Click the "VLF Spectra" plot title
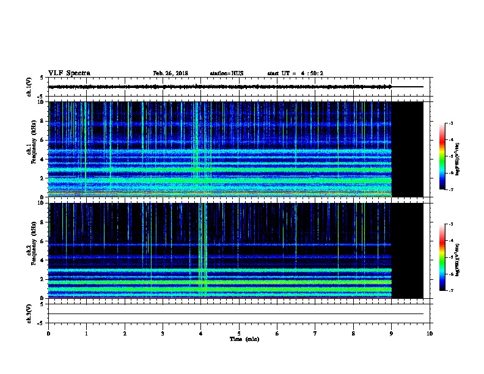This screenshot has width=484, height=374. [x=69, y=73]
